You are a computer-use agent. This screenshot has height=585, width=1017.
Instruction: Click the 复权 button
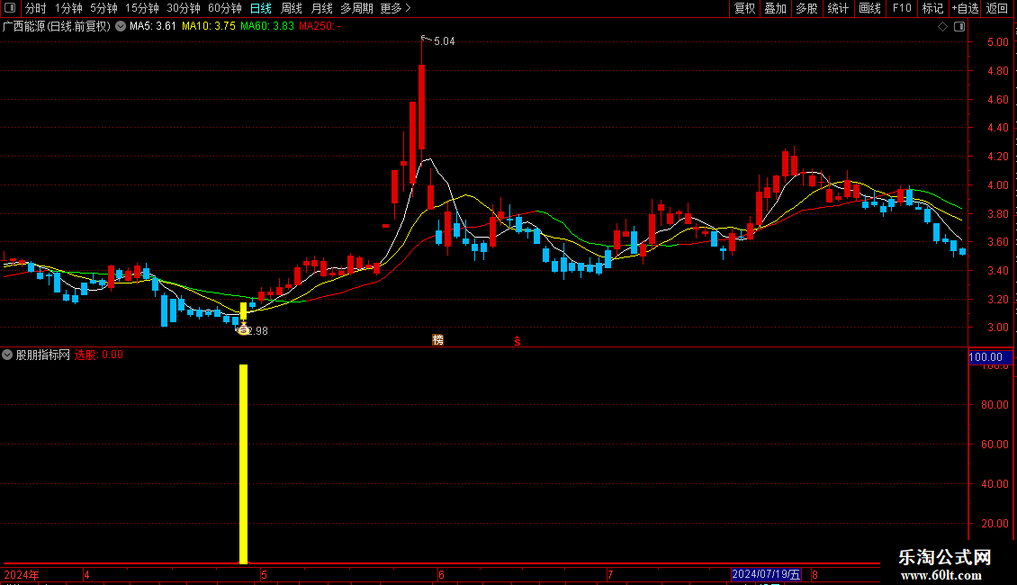744,8
